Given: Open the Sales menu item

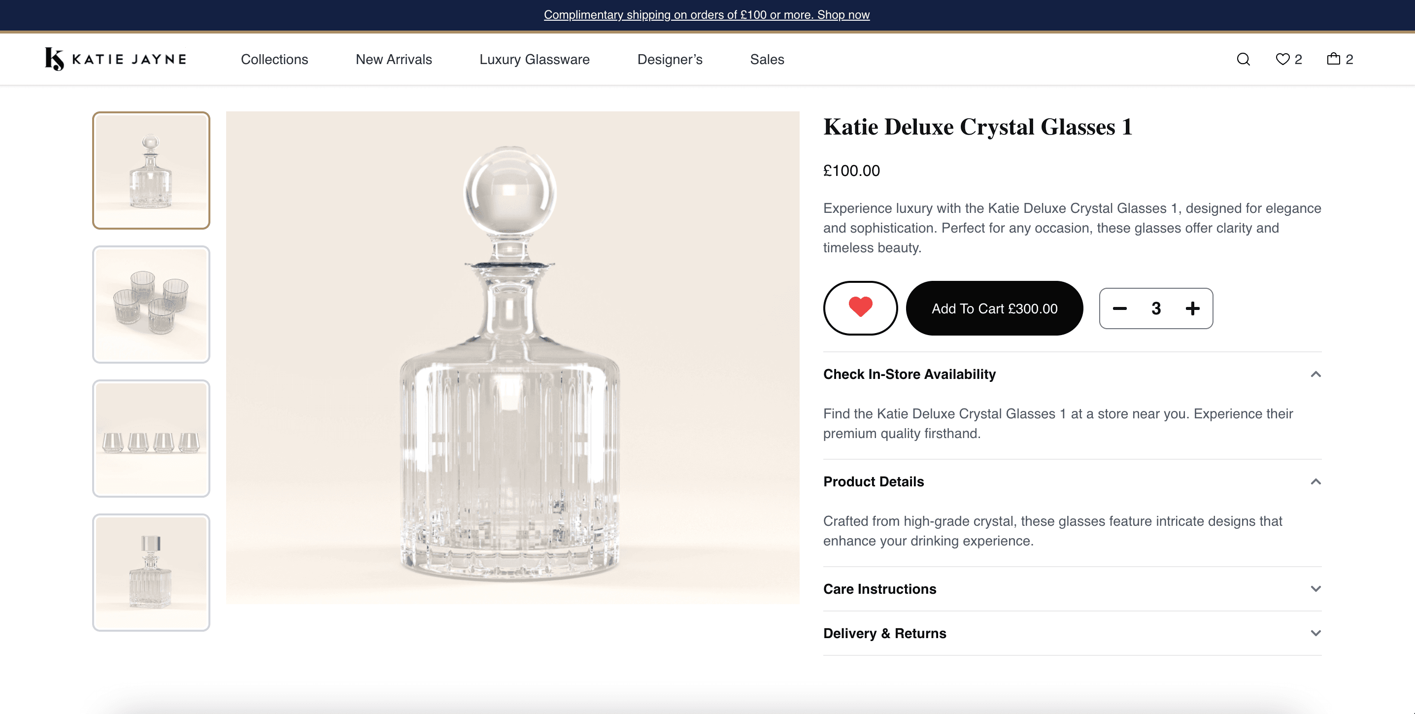Looking at the screenshot, I should click(x=767, y=59).
